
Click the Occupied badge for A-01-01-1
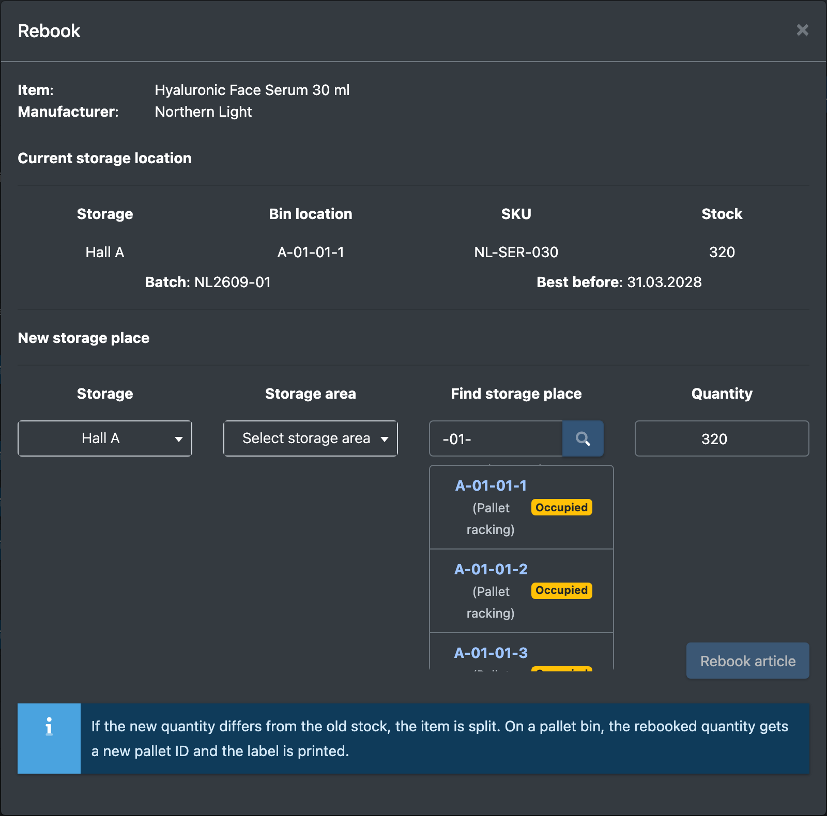point(561,507)
